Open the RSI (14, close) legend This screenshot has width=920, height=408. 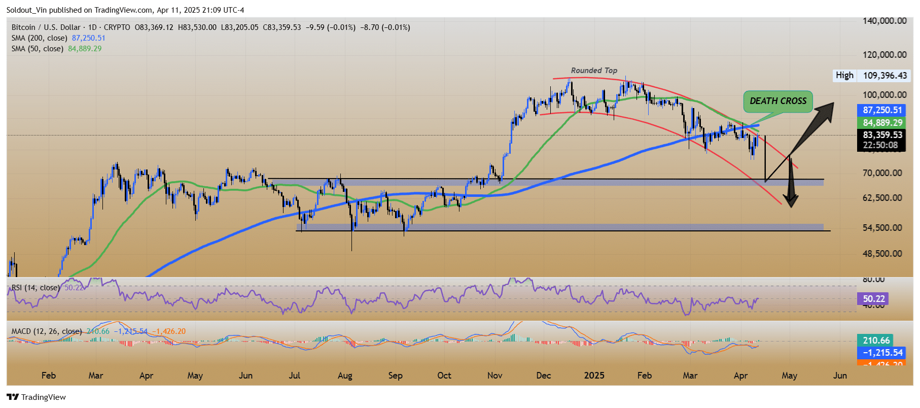tap(36, 288)
